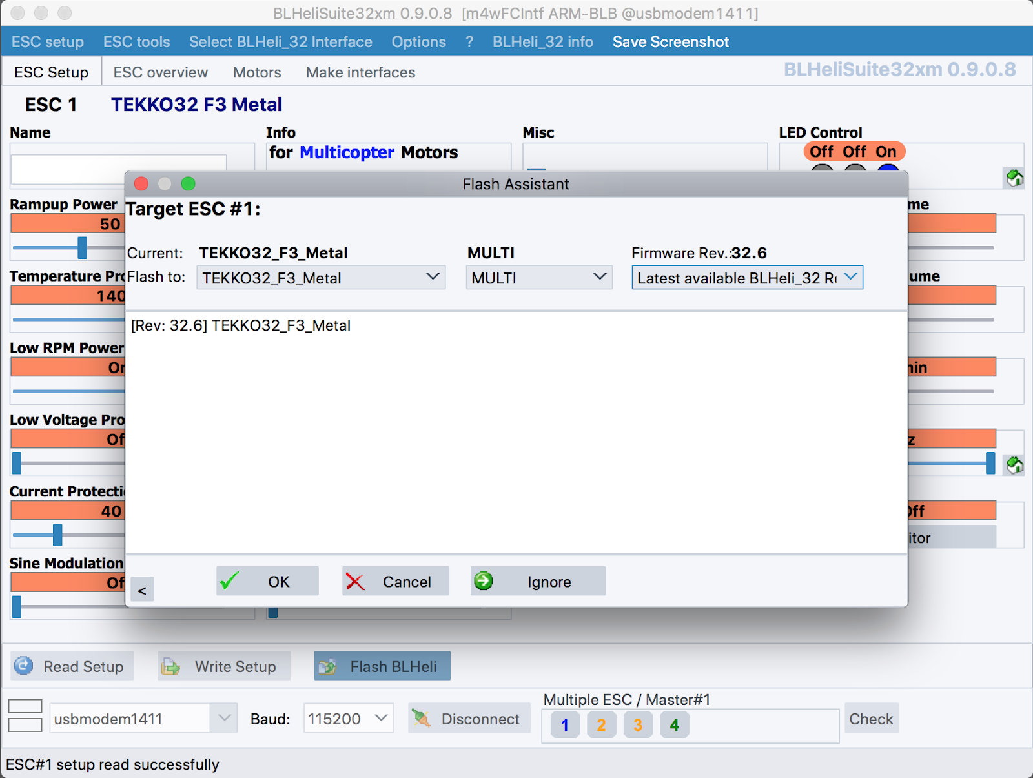Switch to the ESC overview tab
The width and height of the screenshot is (1033, 778).
tap(161, 72)
